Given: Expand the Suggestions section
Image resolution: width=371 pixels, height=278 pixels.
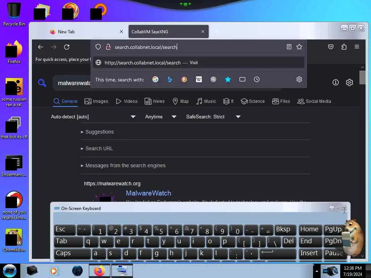Looking at the screenshot, I should coord(97,132).
